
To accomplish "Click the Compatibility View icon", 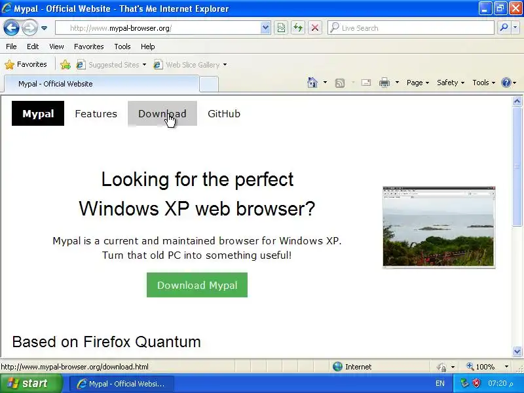I will 281,28.
